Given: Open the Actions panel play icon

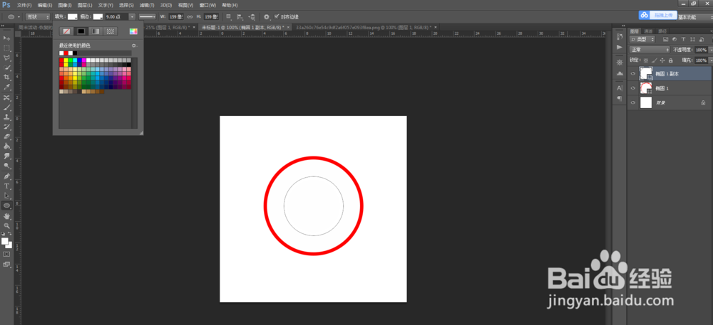Looking at the screenshot, I should point(620,47).
